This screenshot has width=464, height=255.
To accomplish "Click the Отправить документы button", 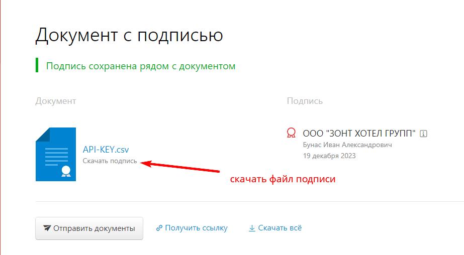I will tap(89, 228).
